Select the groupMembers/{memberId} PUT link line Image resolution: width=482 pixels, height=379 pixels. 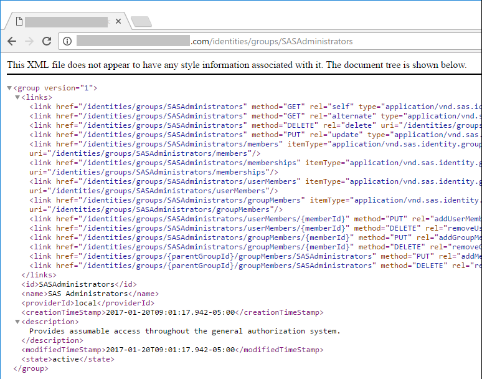tap(255, 237)
